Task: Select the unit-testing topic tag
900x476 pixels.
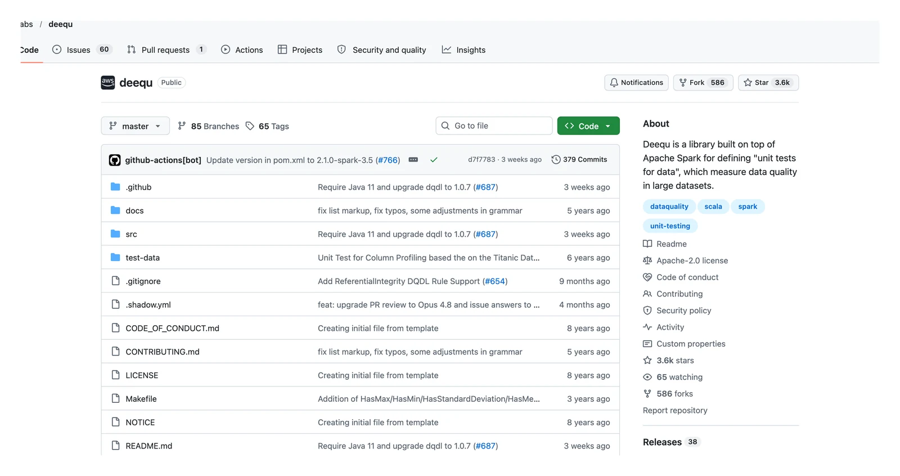Action: pos(670,226)
